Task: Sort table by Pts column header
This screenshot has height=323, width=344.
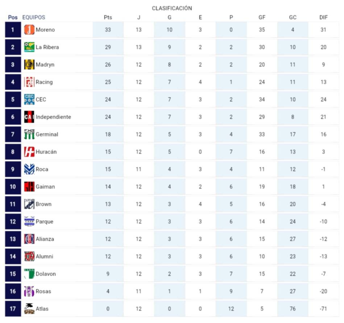Action: click(108, 17)
